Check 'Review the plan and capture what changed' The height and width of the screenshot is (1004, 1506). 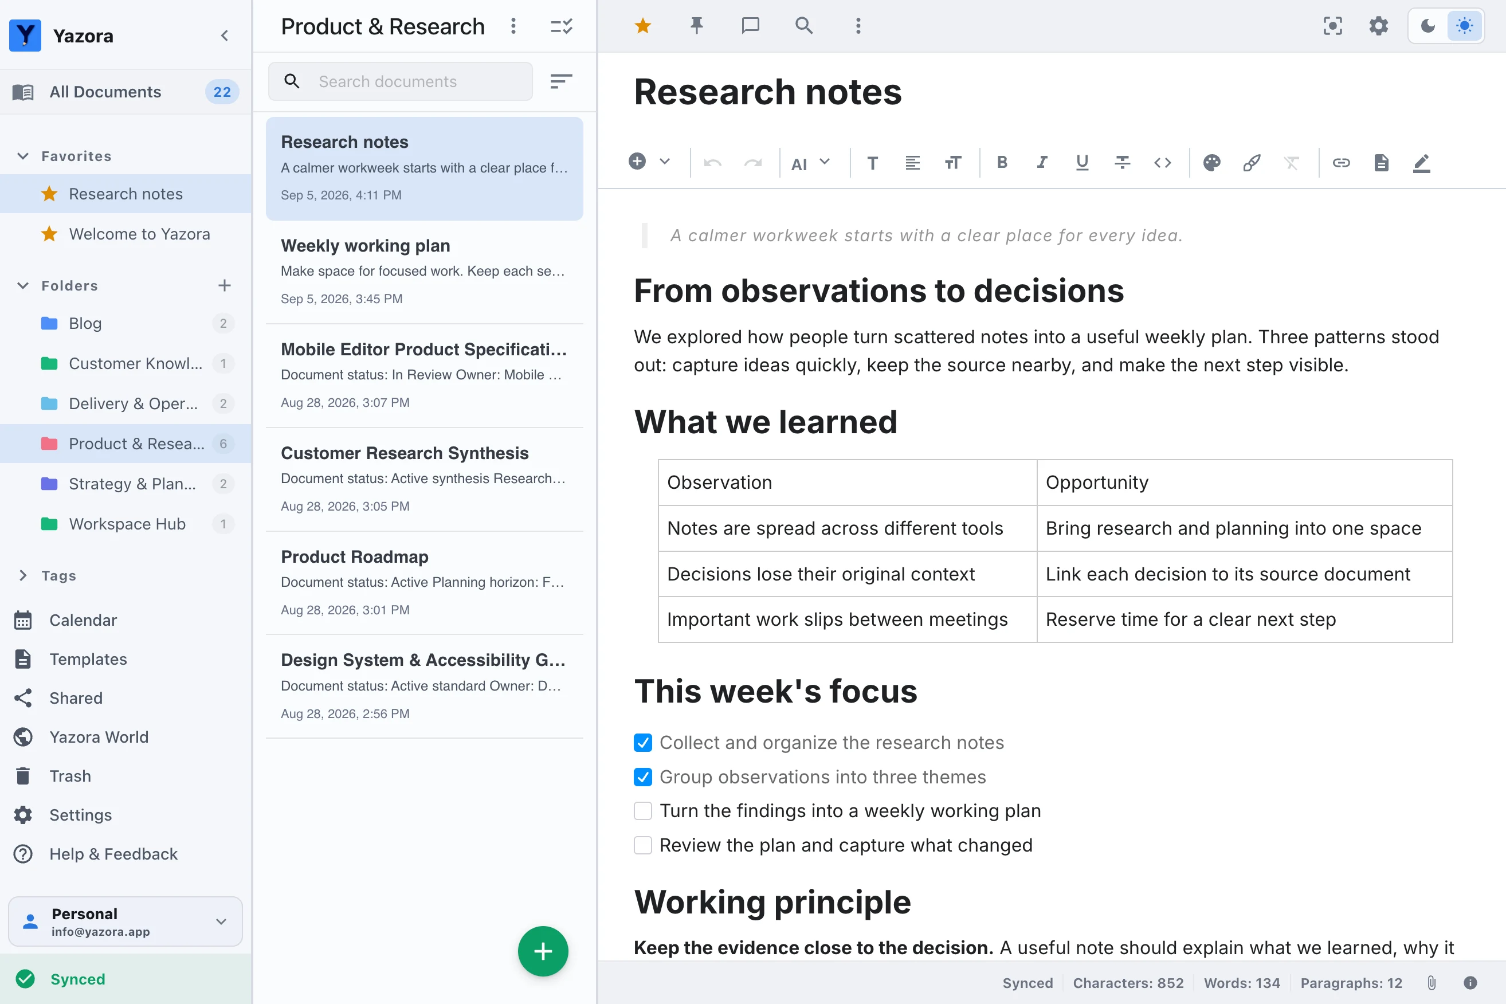point(643,845)
